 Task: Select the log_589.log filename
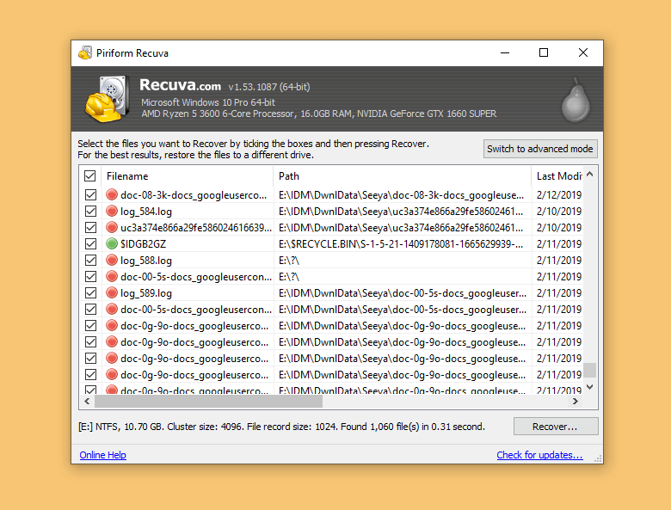146,293
